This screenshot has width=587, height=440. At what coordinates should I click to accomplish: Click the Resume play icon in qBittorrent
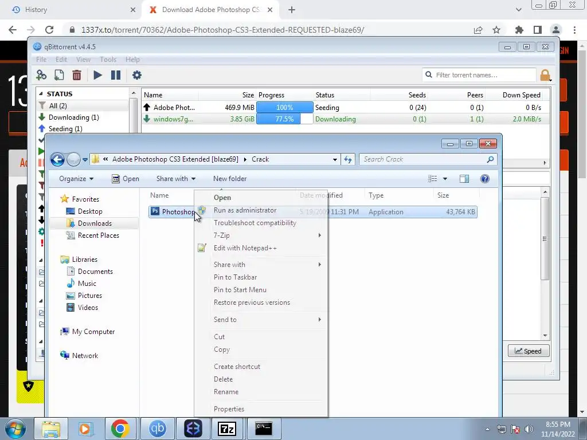(97, 75)
